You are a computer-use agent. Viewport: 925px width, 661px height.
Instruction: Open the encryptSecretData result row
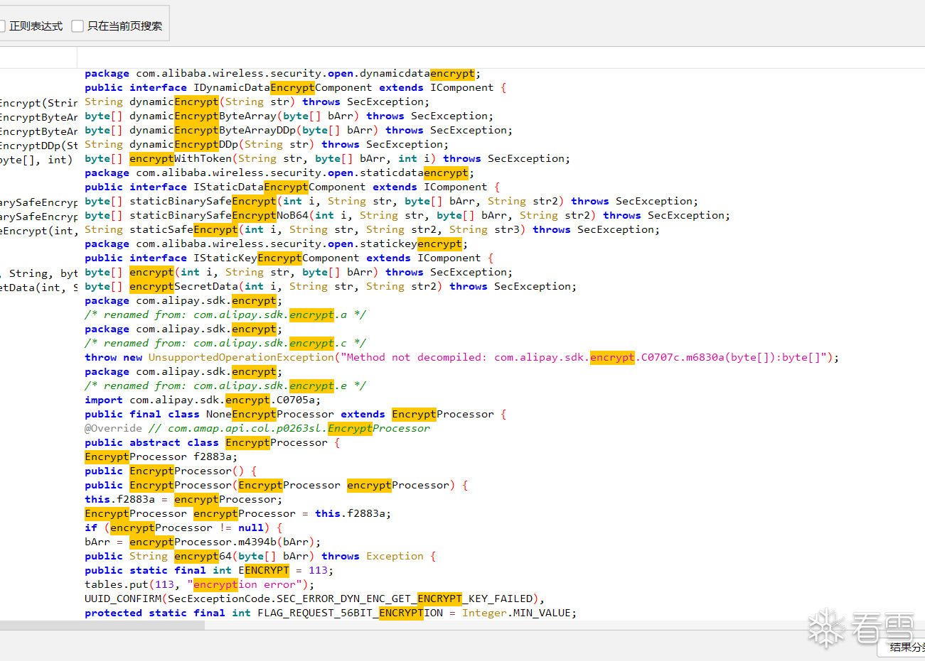(331, 287)
